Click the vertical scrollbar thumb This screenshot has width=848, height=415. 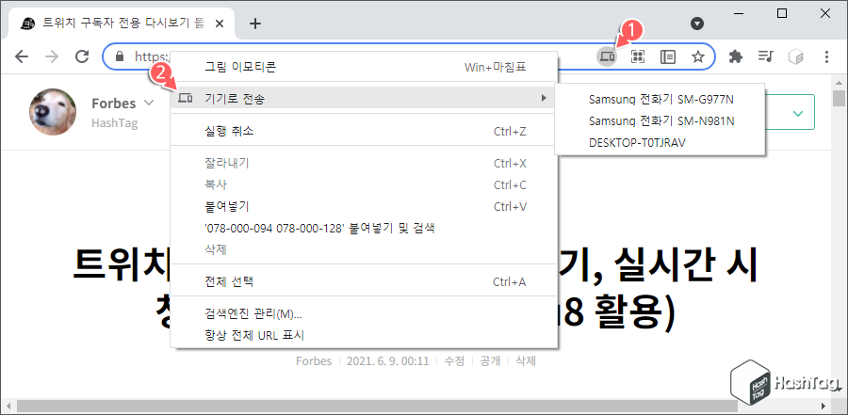(x=839, y=99)
